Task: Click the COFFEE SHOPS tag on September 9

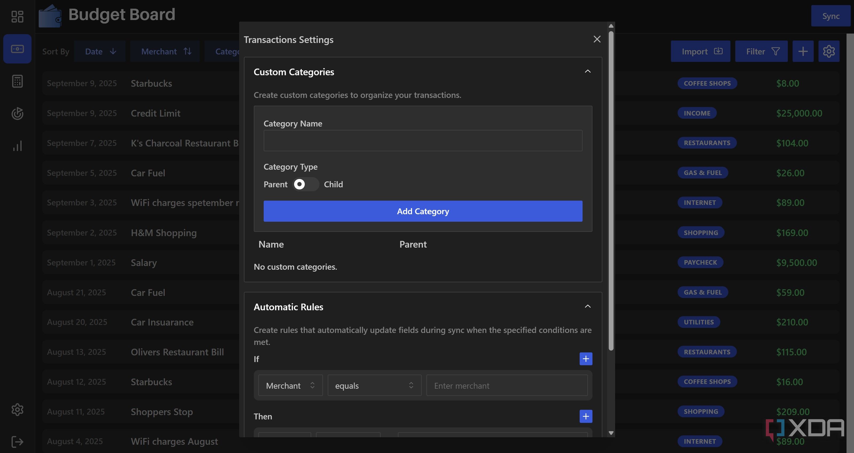Action: pos(707,83)
